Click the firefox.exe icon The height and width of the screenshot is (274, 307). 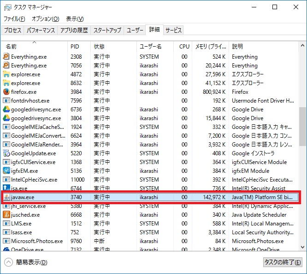click(6, 91)
